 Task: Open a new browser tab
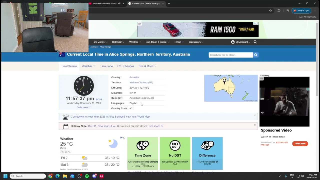coord(169,3)
